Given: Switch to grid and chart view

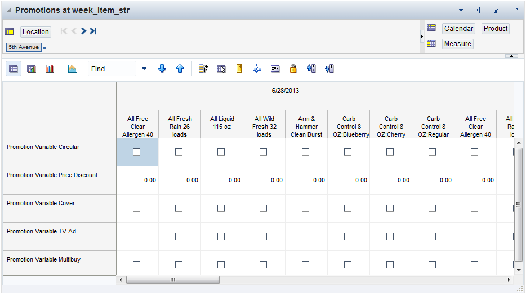Looking at the screenshot, I should tap(32, 69).
